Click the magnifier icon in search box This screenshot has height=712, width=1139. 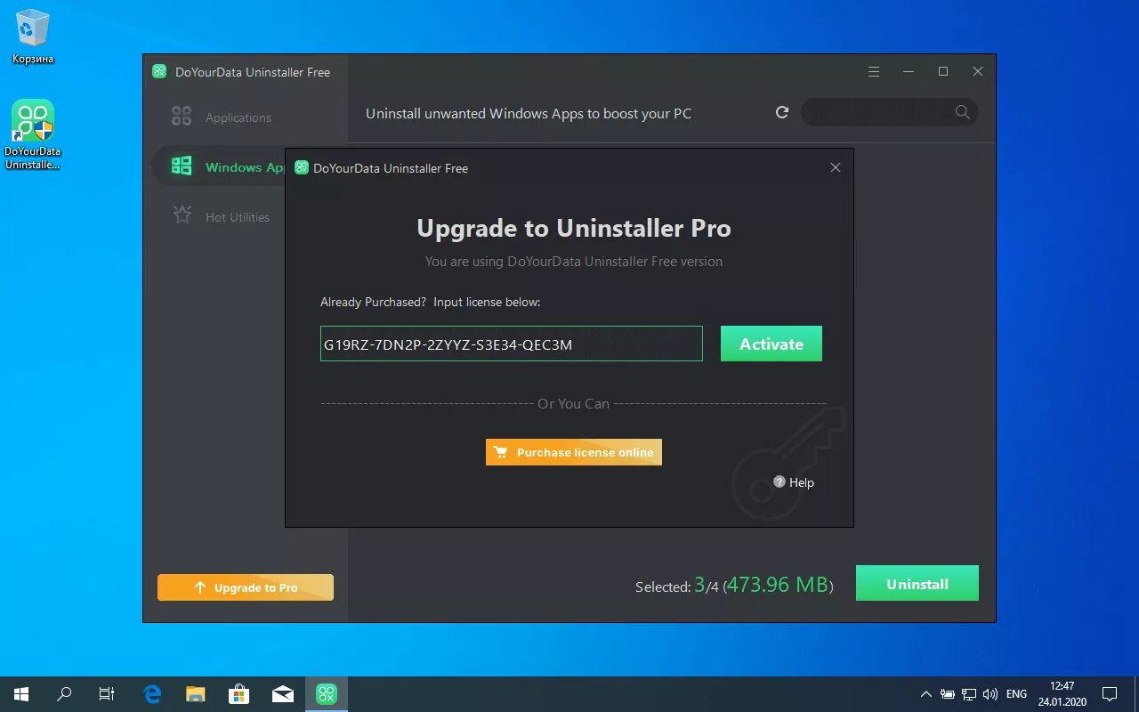click(962, 112)
